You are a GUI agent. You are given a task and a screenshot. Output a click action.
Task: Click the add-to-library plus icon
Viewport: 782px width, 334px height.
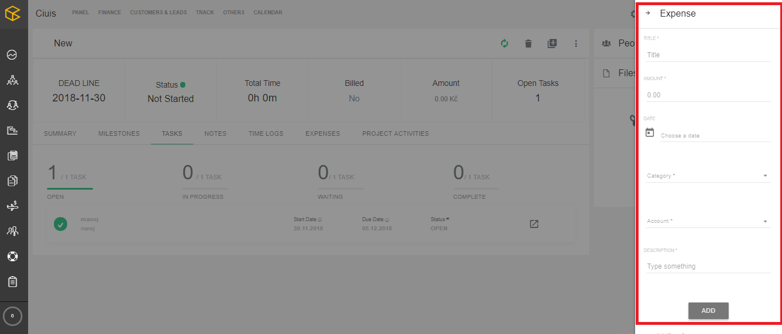(552, 44)
